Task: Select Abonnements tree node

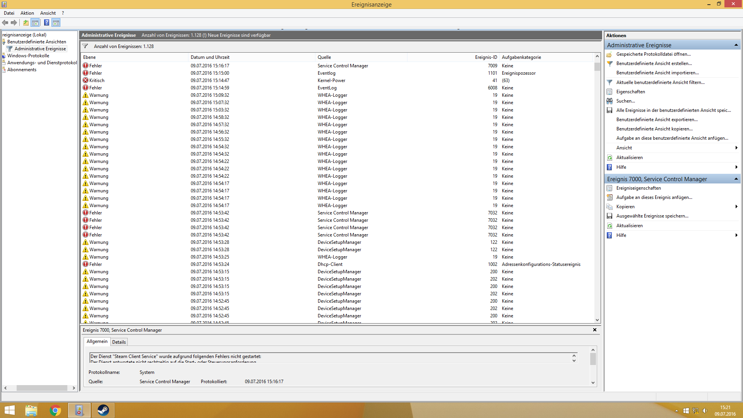Action: click(22, 70)
